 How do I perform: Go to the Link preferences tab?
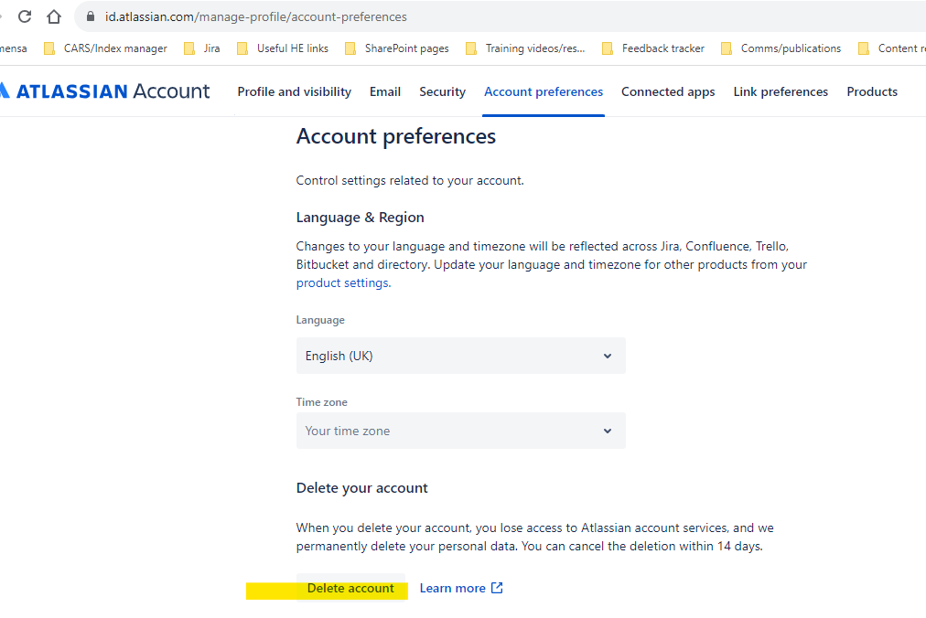(x=781, y=91)
